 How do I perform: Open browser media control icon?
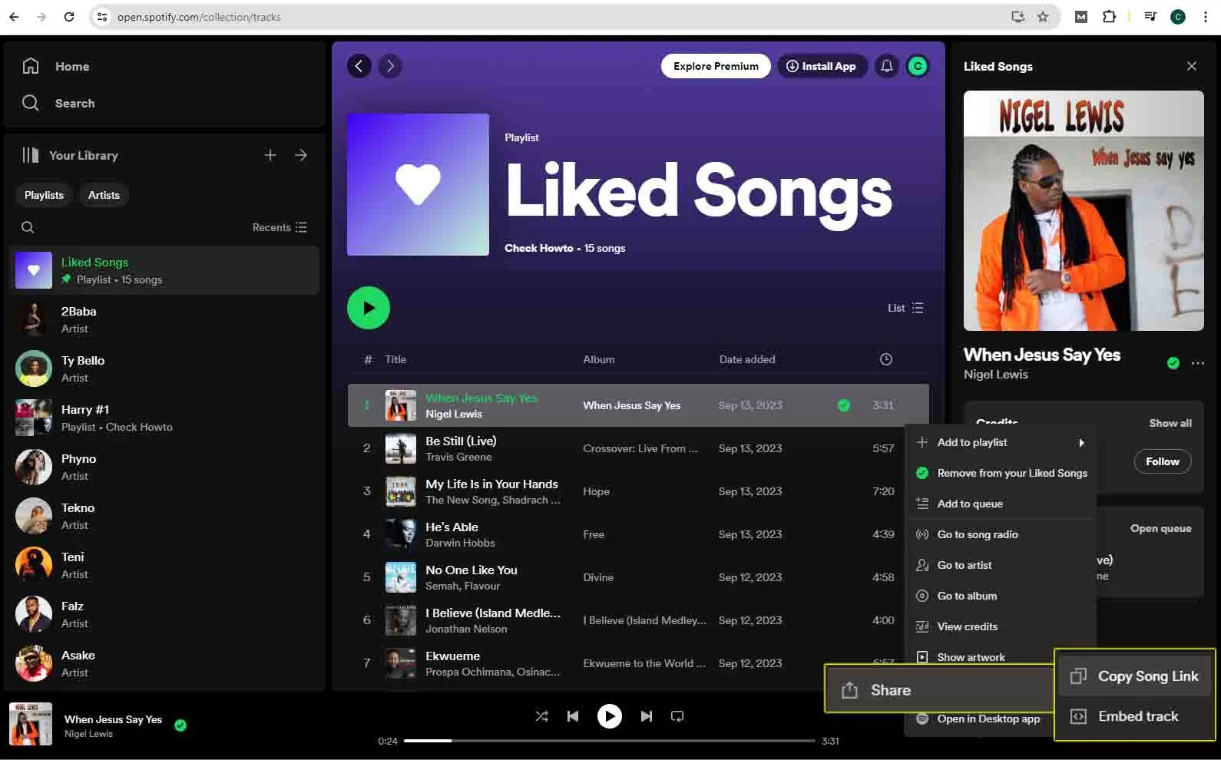[x=1150, y=16]
